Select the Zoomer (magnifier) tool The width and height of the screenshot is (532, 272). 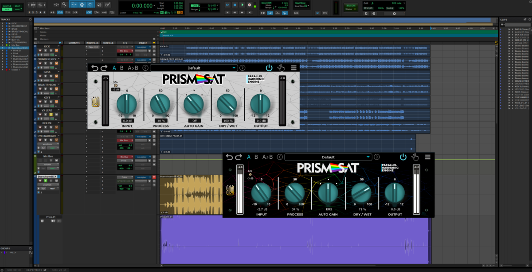[x=64, y=4]
